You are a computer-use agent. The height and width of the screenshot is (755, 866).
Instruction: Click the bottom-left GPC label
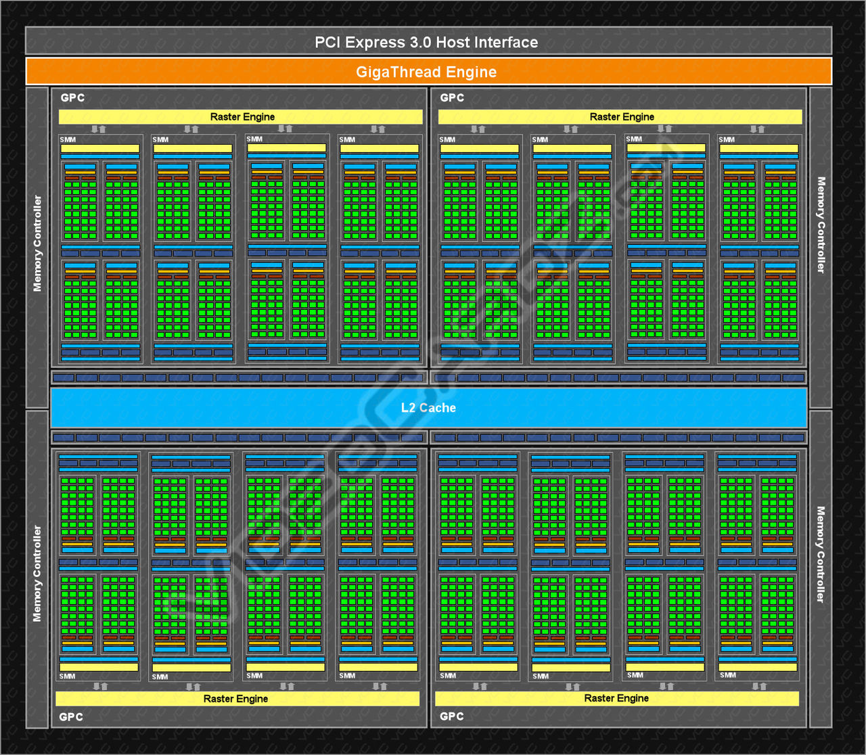71,717
